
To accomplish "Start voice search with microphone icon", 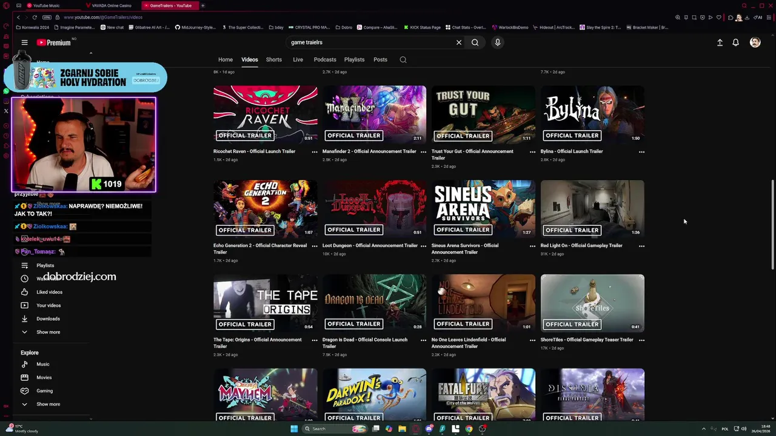I will (x=497, y=42).
